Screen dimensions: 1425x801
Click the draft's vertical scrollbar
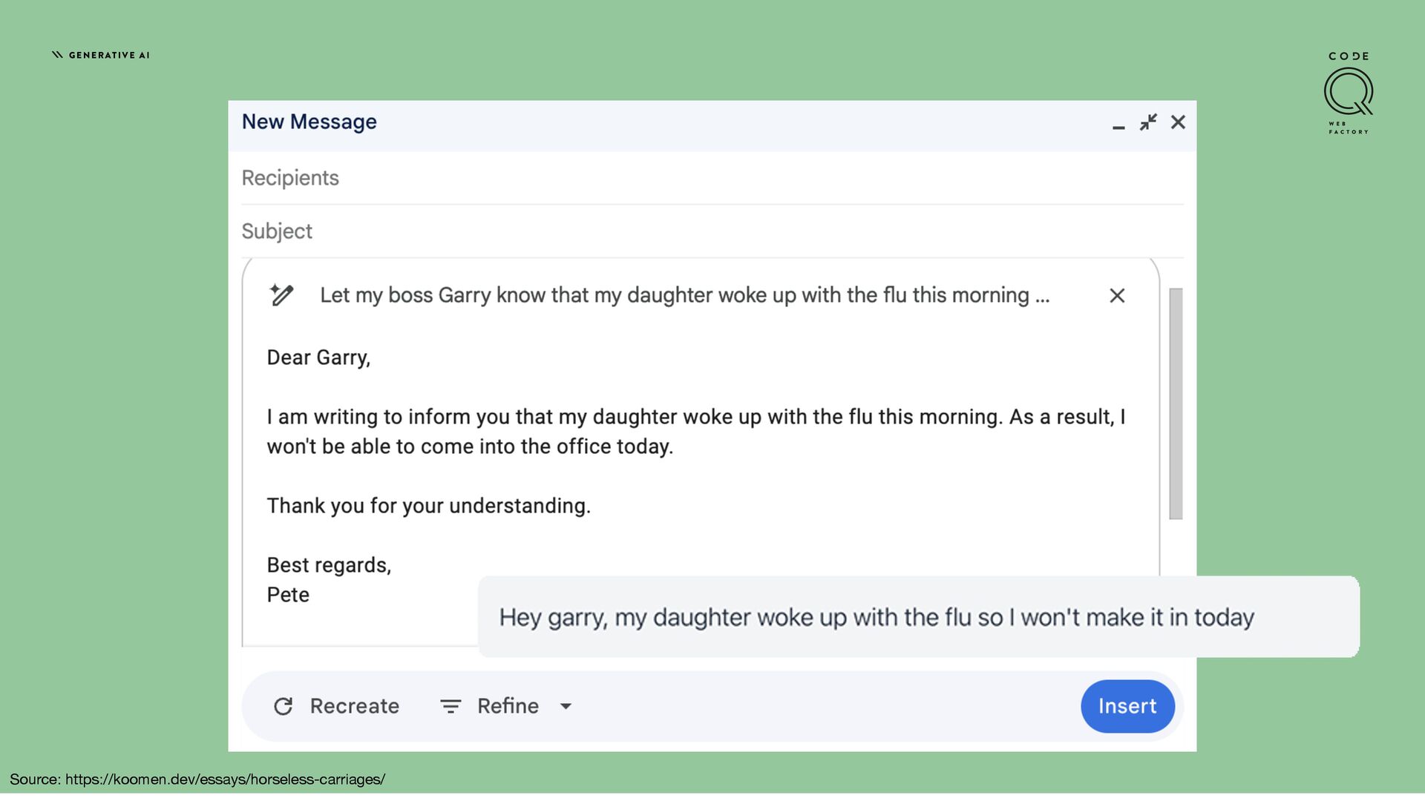point(1176,404)
